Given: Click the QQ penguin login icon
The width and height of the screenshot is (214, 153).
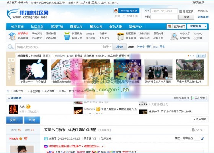Looking at the screenshot, I should point(116,11).
